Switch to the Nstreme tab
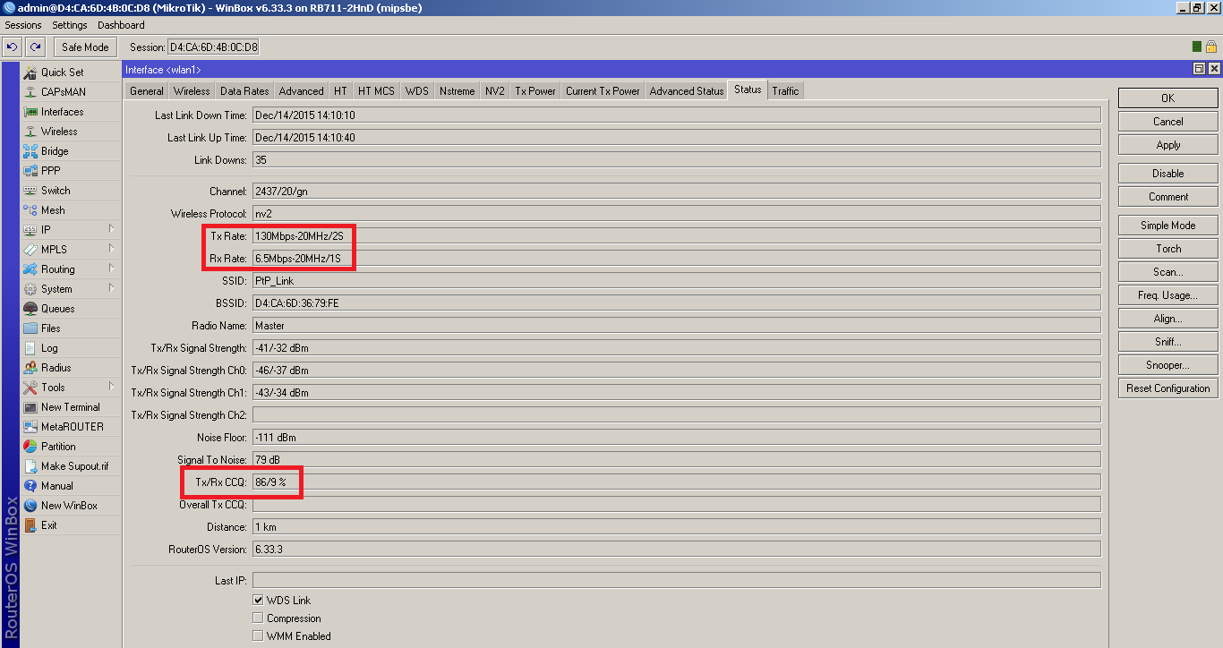This screenshot has width=1223, height=648. coord(458,91)
